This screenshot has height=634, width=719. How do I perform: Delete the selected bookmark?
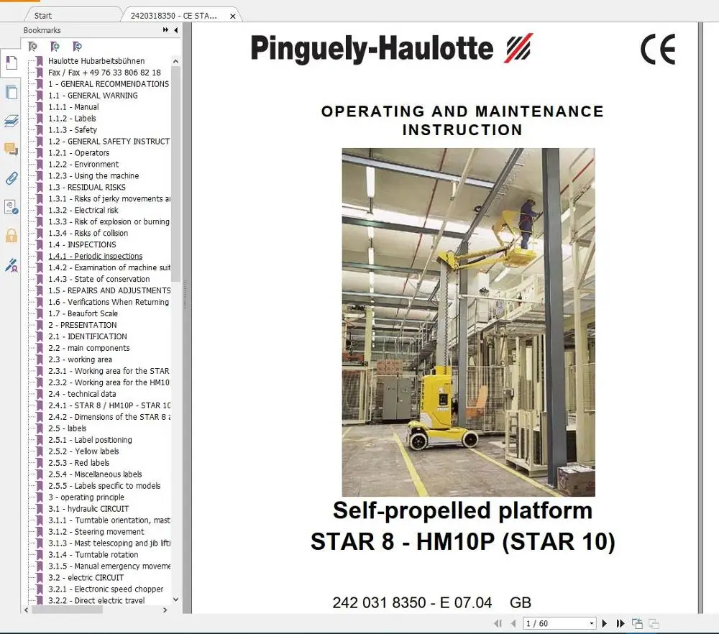(33, 45)
